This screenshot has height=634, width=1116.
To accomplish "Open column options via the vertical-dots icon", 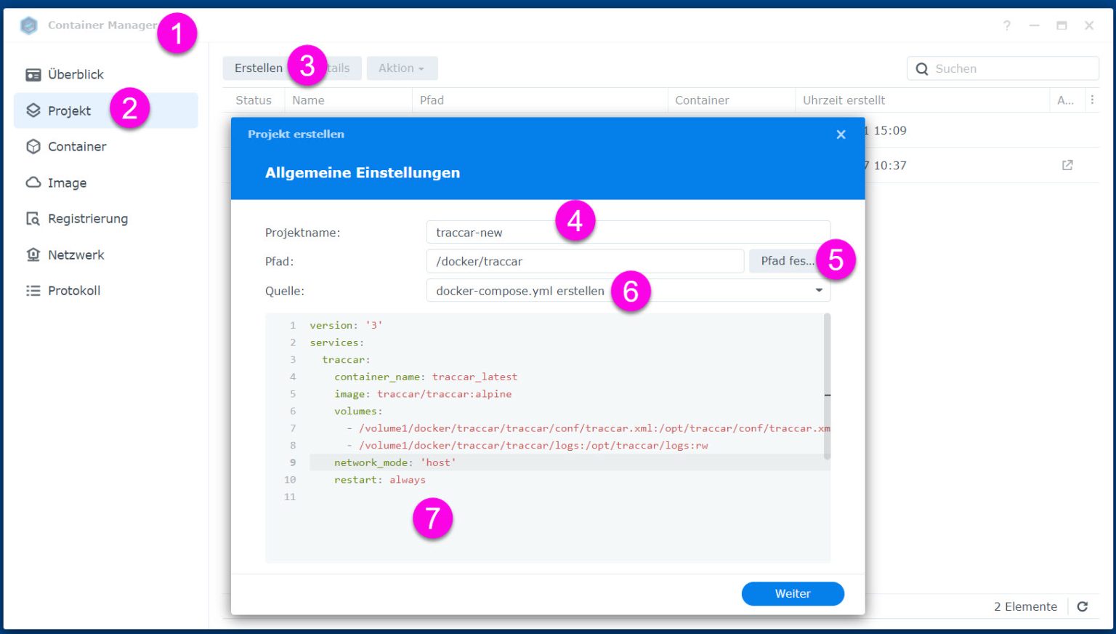I will 1093,100.
